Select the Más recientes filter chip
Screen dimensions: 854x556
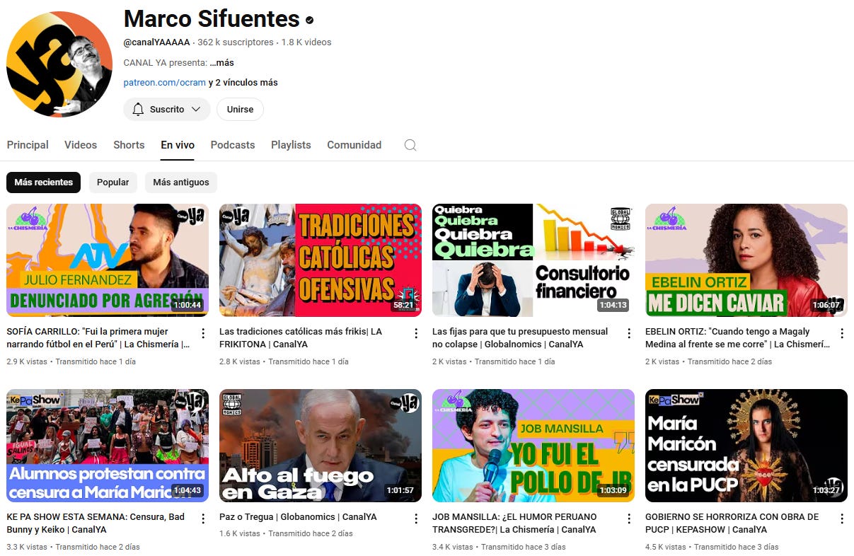click(44, 183)
